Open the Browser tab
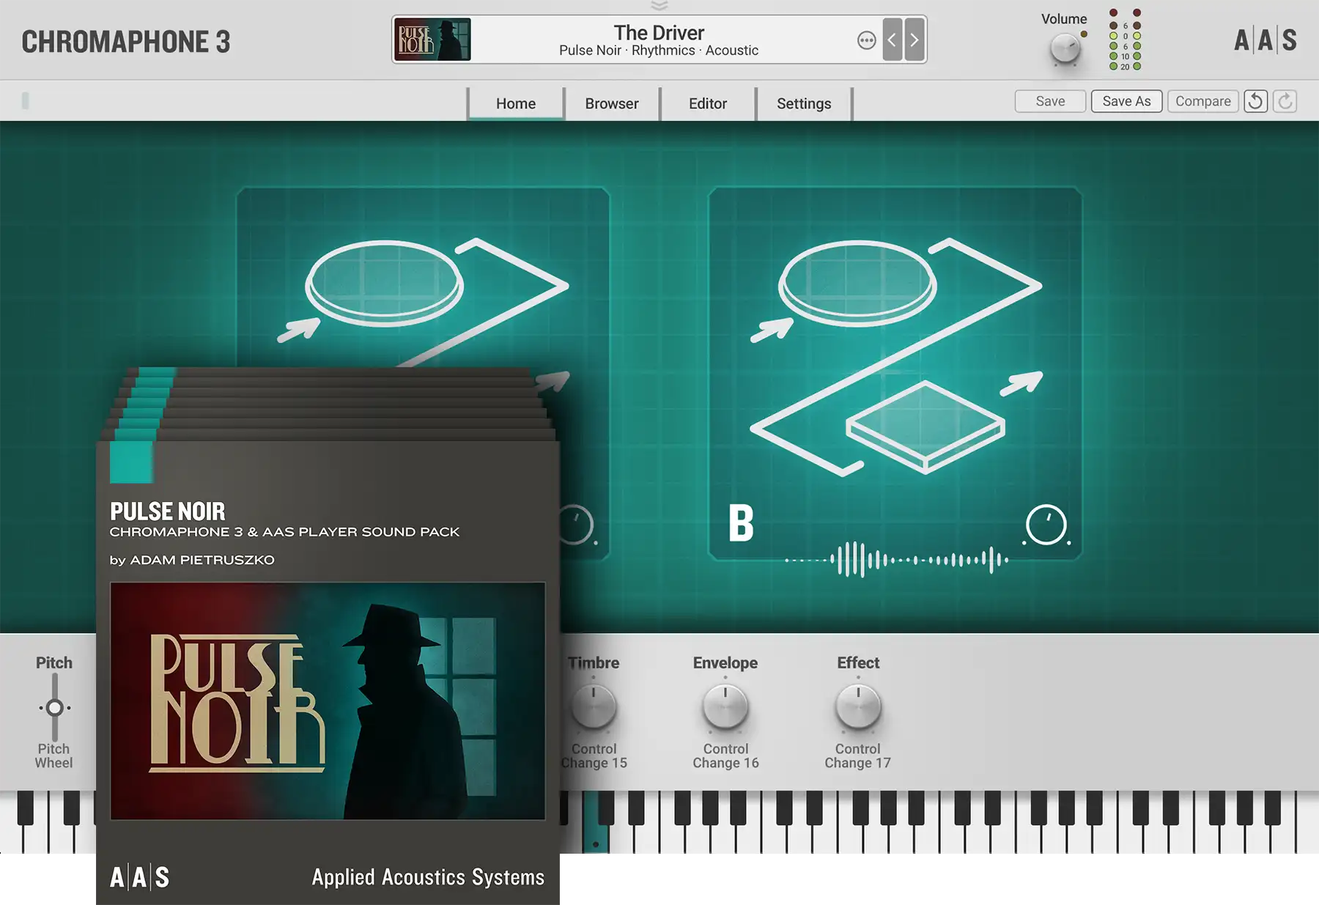Image resolution: width=1319 pixels, height=905 pixels. [x=611, y=103]
